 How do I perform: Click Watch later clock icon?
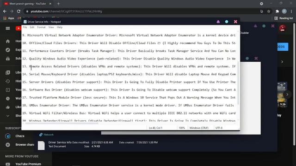8,98
